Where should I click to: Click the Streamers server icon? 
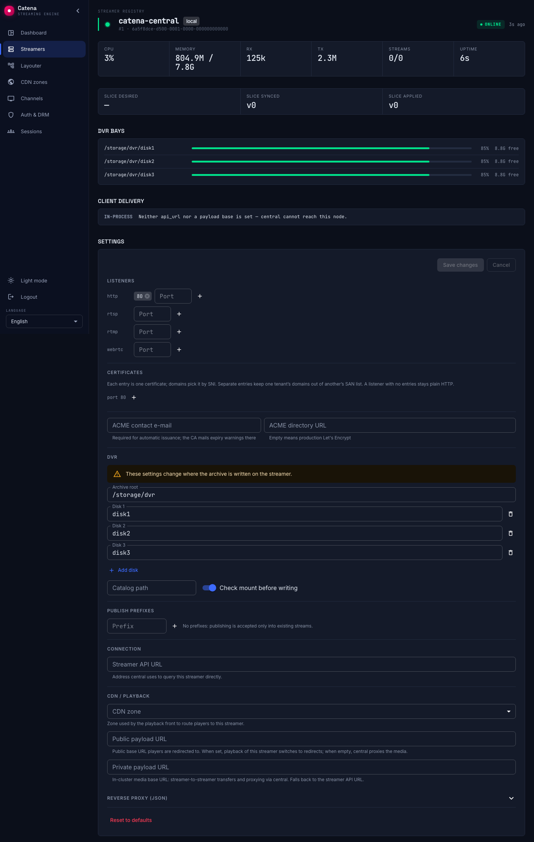point(11,49)
